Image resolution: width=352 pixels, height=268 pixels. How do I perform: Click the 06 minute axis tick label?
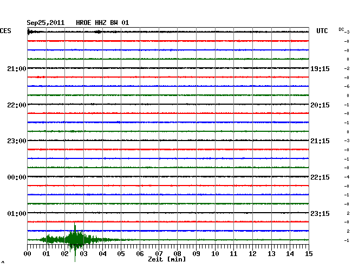coord(140,253)
